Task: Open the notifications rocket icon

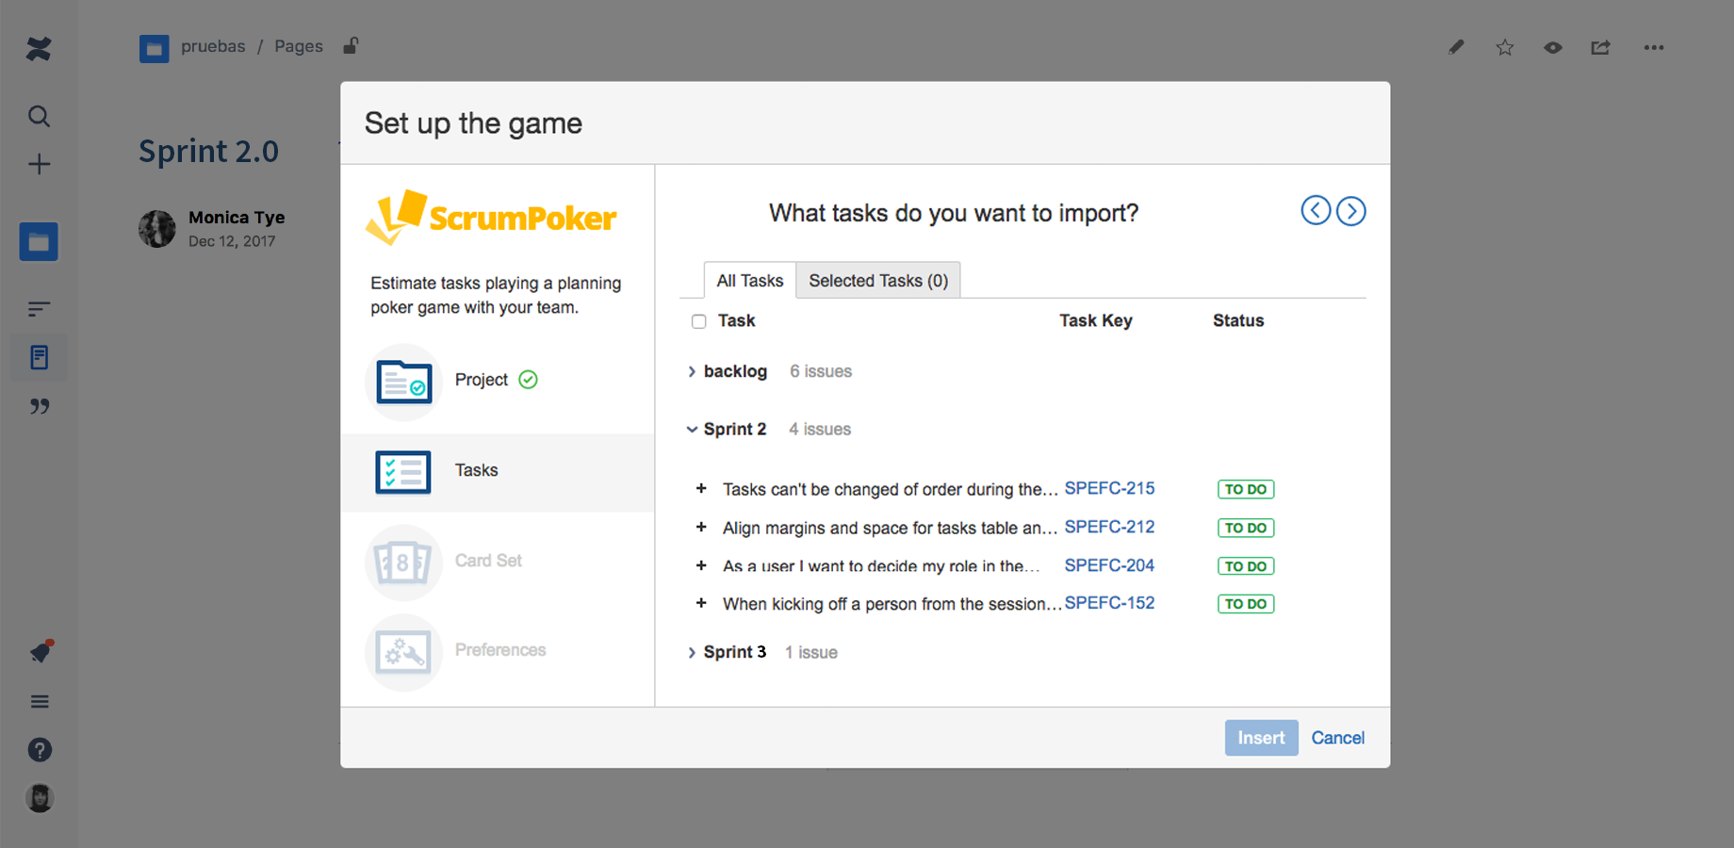Action: click(41, 652)
